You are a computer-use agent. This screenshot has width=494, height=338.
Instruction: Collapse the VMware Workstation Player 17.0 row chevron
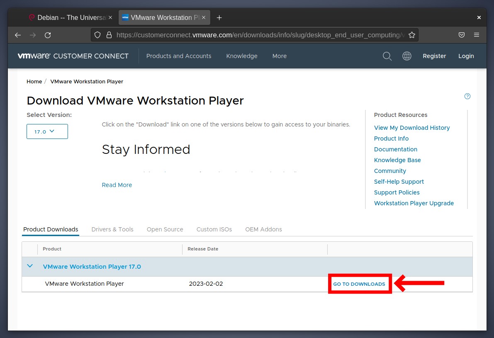pyautogui.click(x=30, y=266)
